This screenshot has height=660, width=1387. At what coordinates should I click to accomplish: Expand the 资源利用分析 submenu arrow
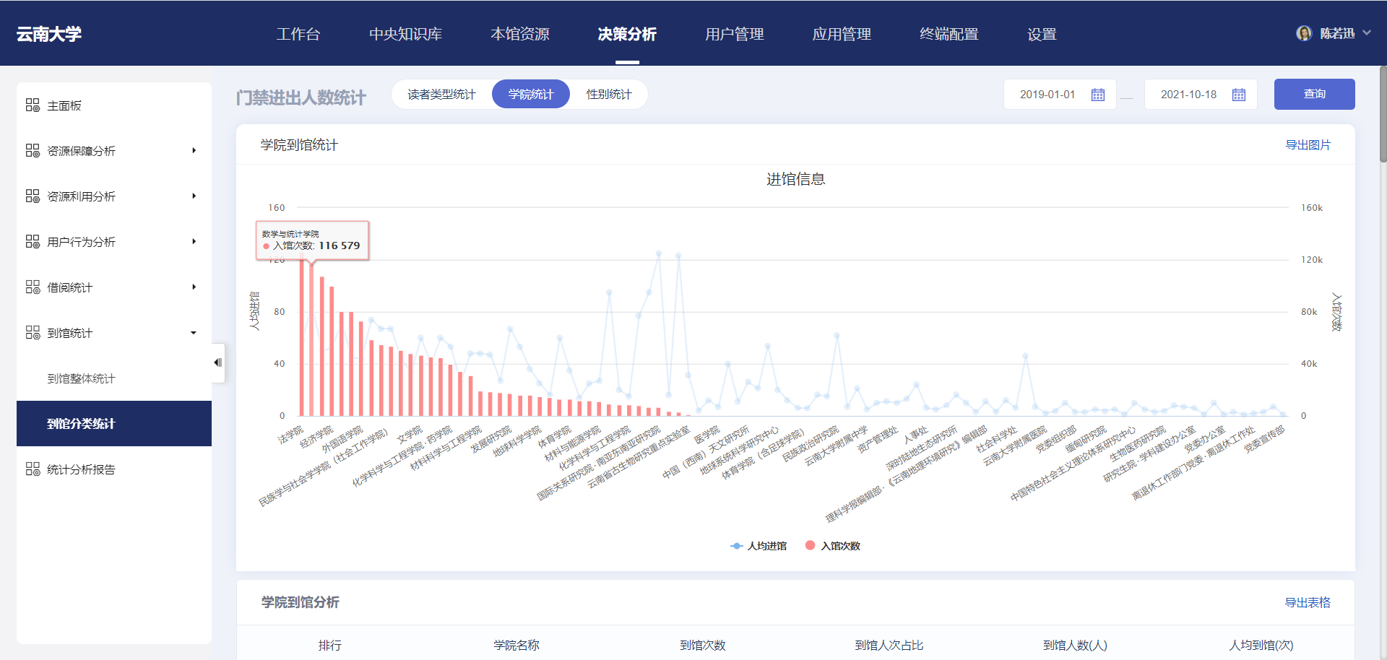194,196
